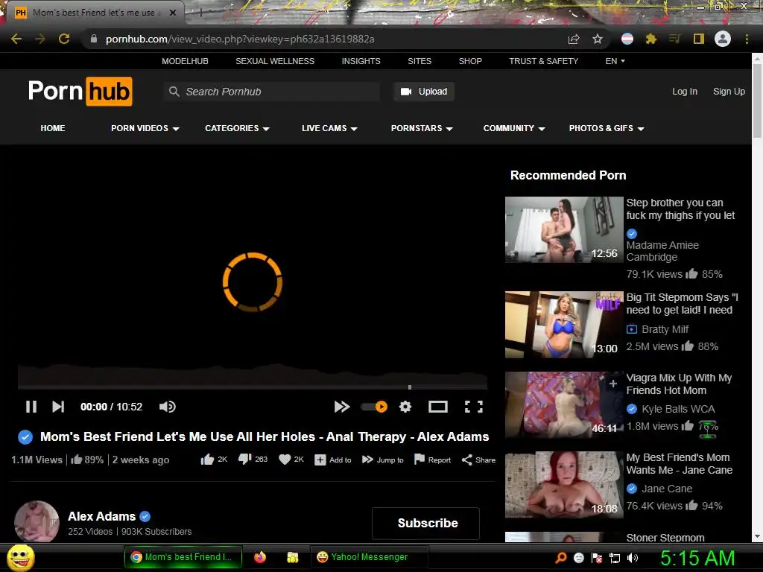Image resolution: width=763 pixels, height=572 pixels.
Task: Click the thumbs-down dislike icon
Action: [x=244, y=459]
